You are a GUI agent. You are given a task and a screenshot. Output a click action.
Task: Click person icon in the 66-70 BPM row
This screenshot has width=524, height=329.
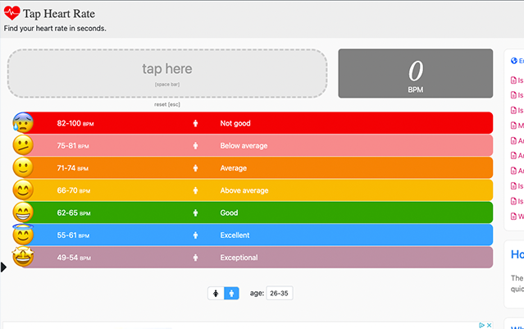195,190
